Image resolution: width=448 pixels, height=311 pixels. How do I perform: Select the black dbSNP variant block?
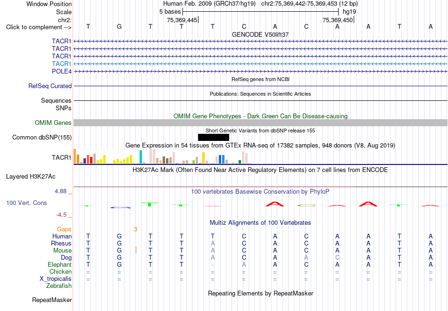[x=214, y=138]
